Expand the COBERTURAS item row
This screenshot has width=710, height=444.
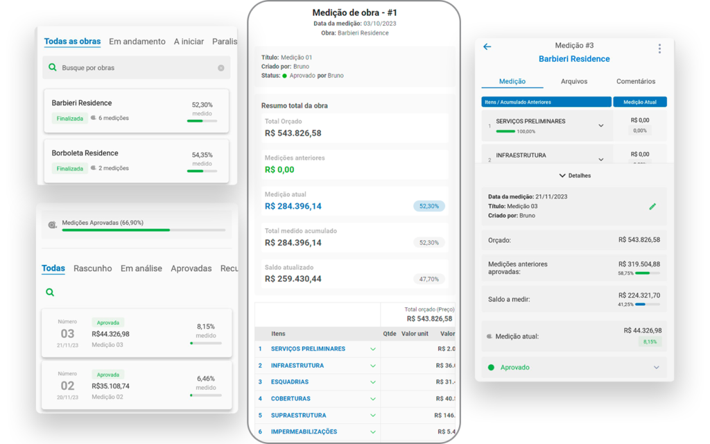point(373,399)
